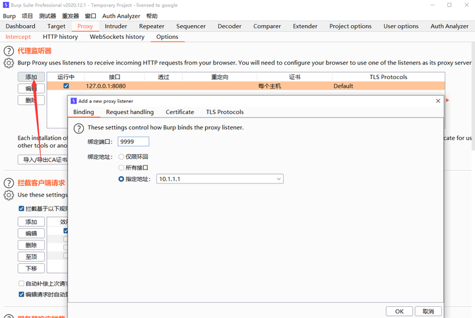The image size is (475, 318).
Task: Toggle running checkbox for 127.0.0.1:8080 listener
Action: tap(66, 86)
